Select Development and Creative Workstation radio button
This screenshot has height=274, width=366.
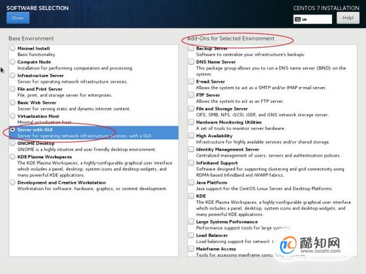pos(12,182)
